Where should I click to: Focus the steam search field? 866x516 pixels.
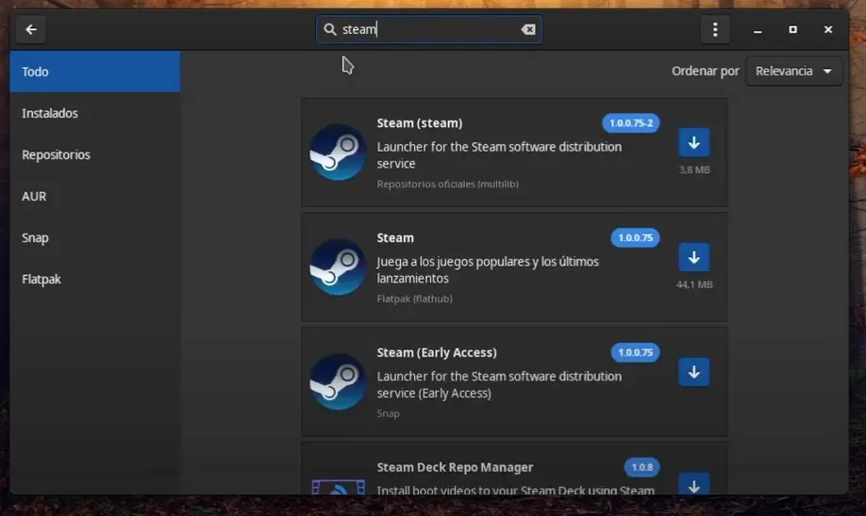(x=428, y=29)
